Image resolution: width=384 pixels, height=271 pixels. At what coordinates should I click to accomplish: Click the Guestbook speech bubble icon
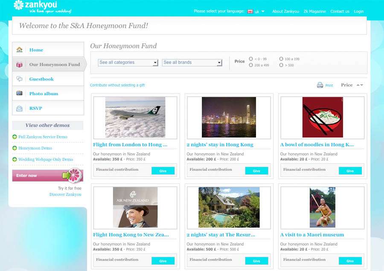(19, 79)
